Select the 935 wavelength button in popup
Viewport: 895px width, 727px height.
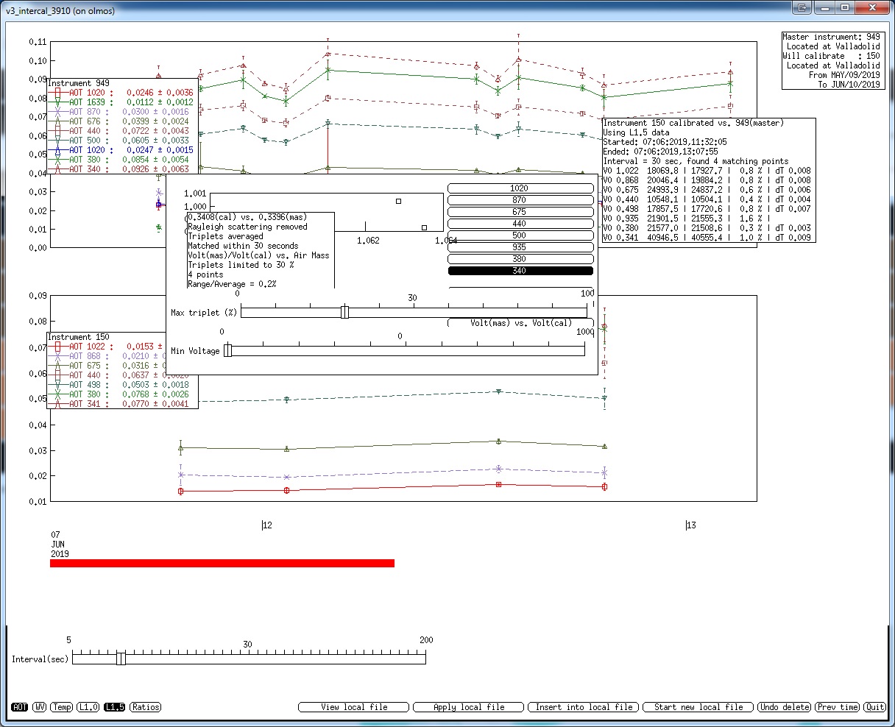pos(520,247)
